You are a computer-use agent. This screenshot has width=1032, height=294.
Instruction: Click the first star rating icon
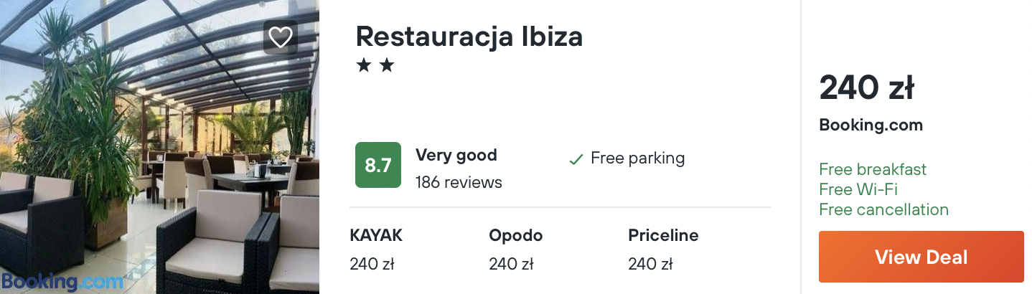click(364, 66)
